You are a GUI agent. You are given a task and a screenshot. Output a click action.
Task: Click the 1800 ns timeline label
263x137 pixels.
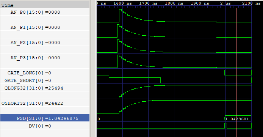(x=174, y=3)
